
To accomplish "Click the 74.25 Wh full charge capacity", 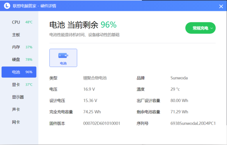I will pyautogui.click(x=92, y=112).
